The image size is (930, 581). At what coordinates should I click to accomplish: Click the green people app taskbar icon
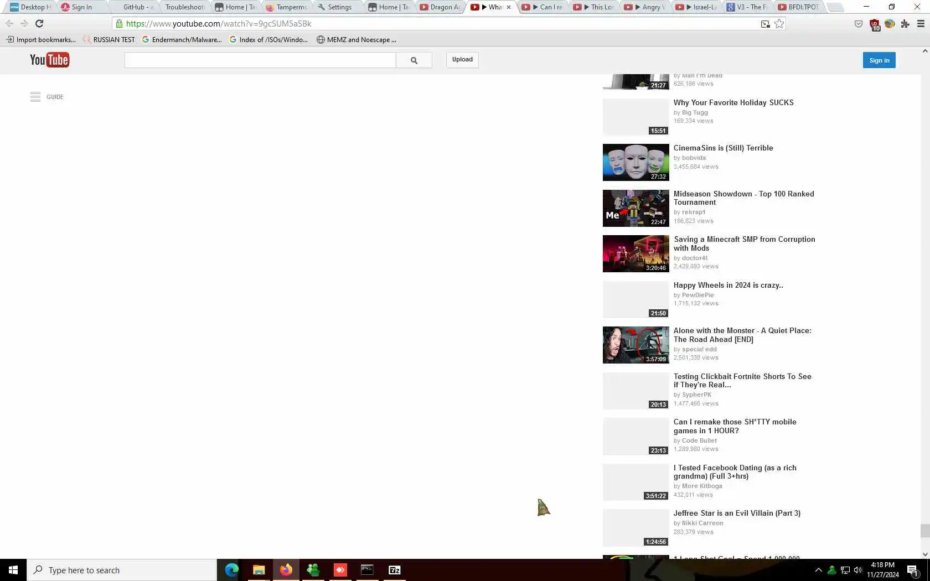[313, 570]
